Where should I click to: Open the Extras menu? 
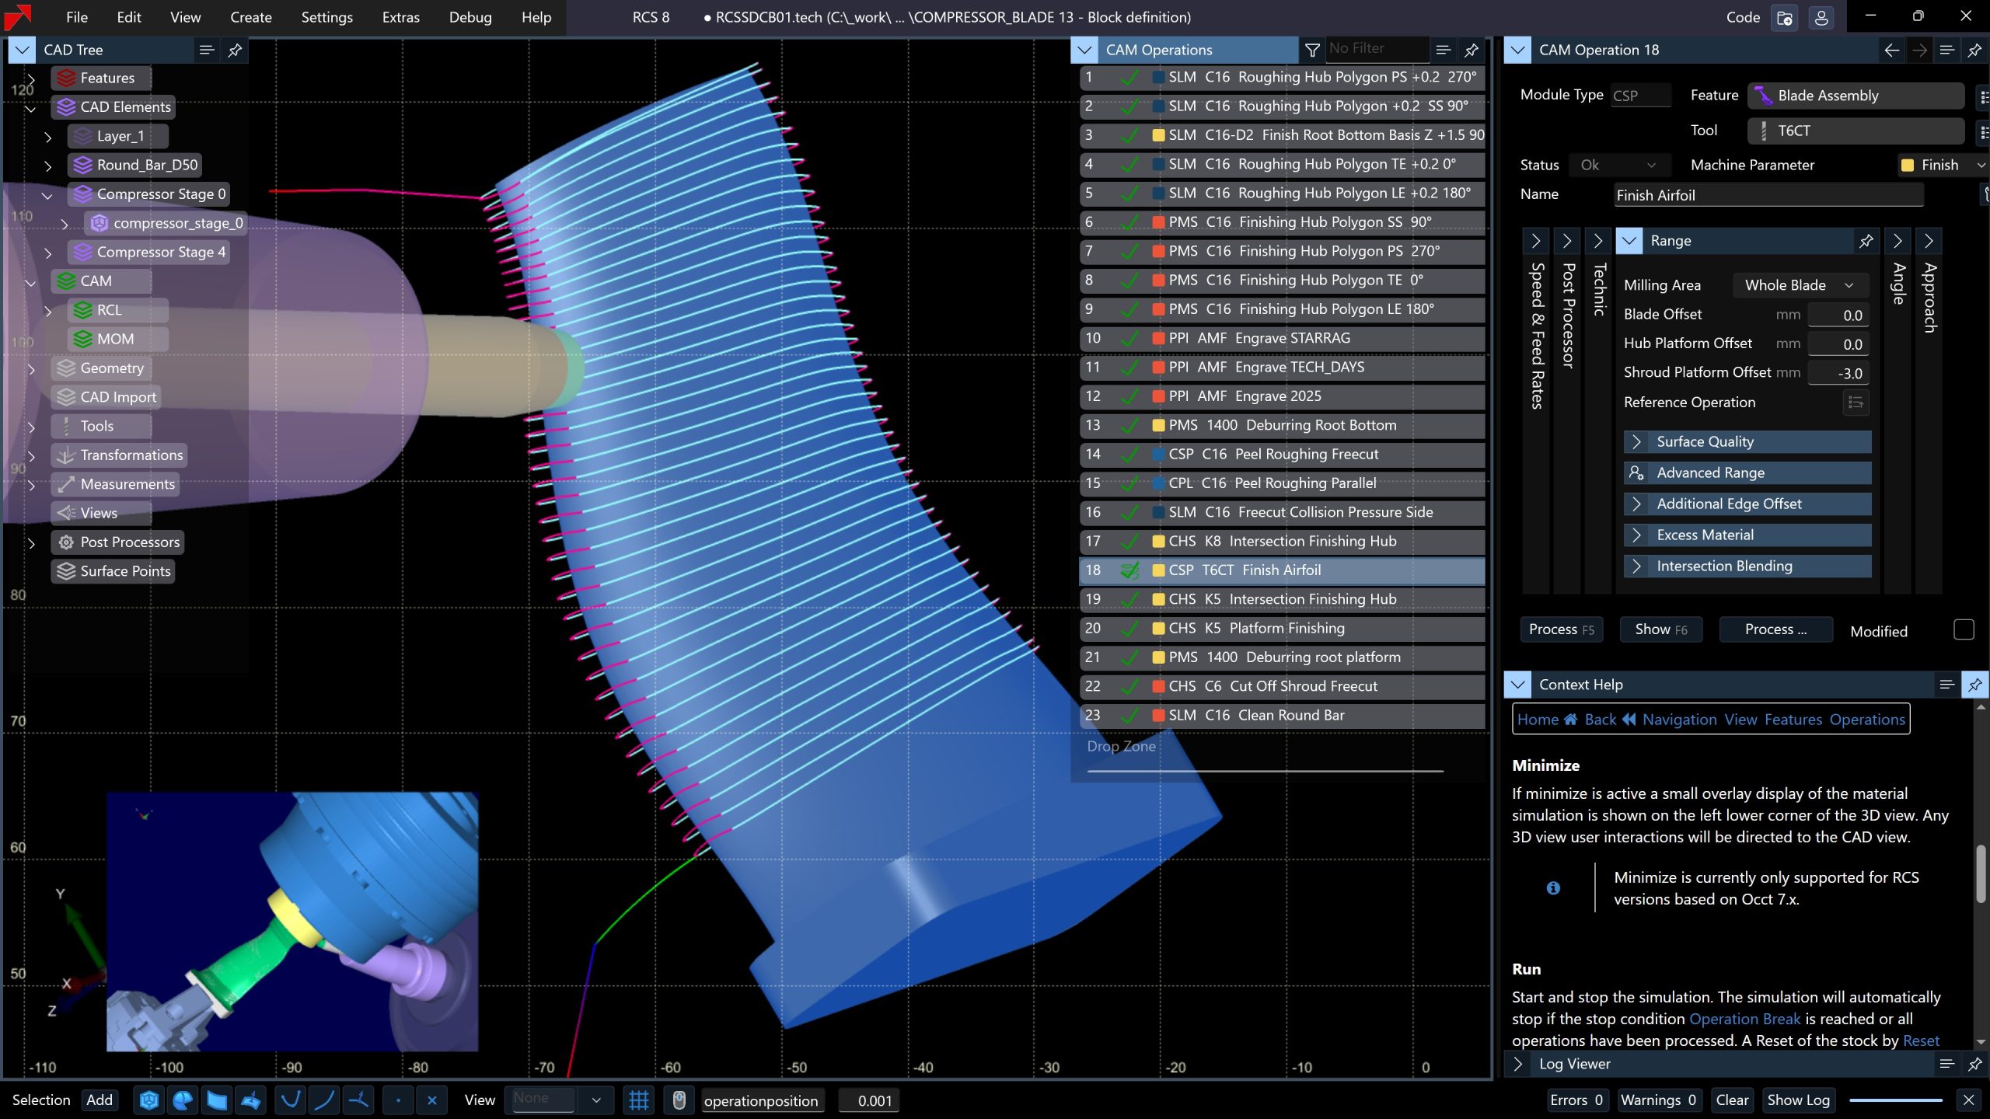400,17
